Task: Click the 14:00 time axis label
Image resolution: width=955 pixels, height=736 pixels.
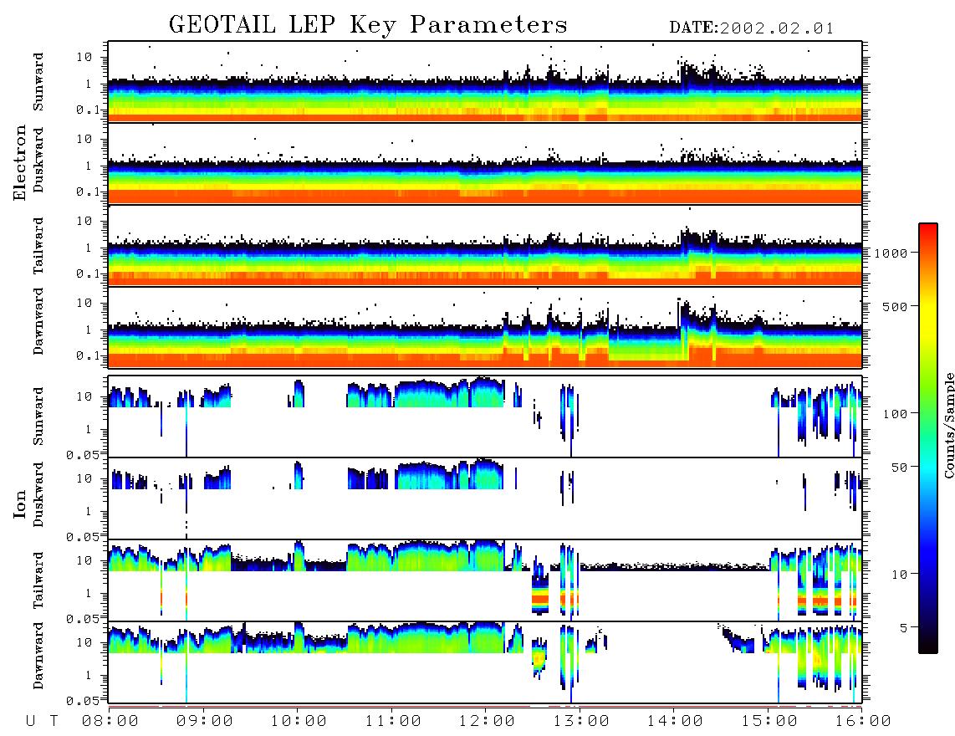Action: (x=675, y=721)
